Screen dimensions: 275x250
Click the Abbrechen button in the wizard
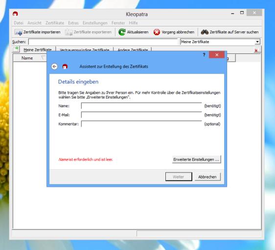[x=207, y=177]
